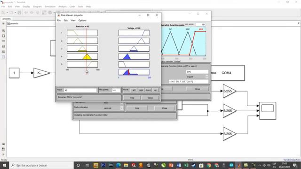Select the Zoom tool in Simulink palette
Screen dimensions: 301x169
pos(3,31)
